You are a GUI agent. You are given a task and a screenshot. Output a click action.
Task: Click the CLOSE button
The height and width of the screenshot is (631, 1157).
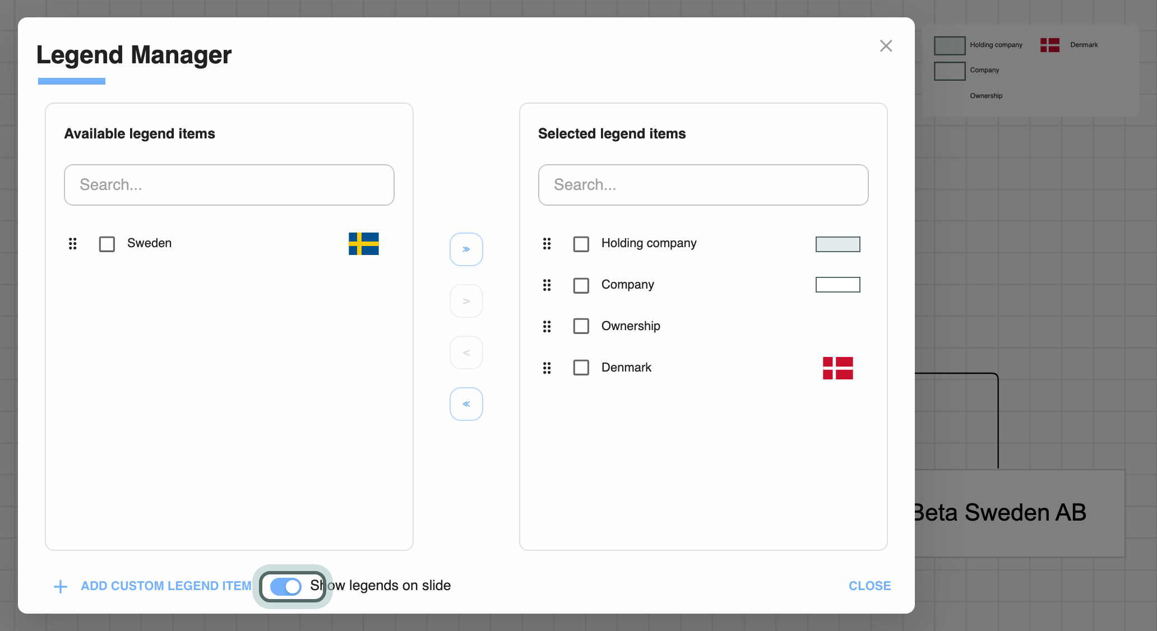point(869,586)
